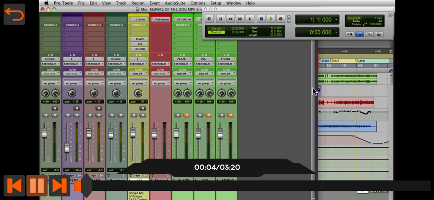Enable Wait for Note button
The width and height of the screenshot is (434, 200).
pyautogui.click(x=350, y=34)
